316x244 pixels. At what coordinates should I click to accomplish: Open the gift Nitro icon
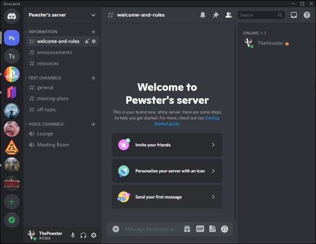187,229
